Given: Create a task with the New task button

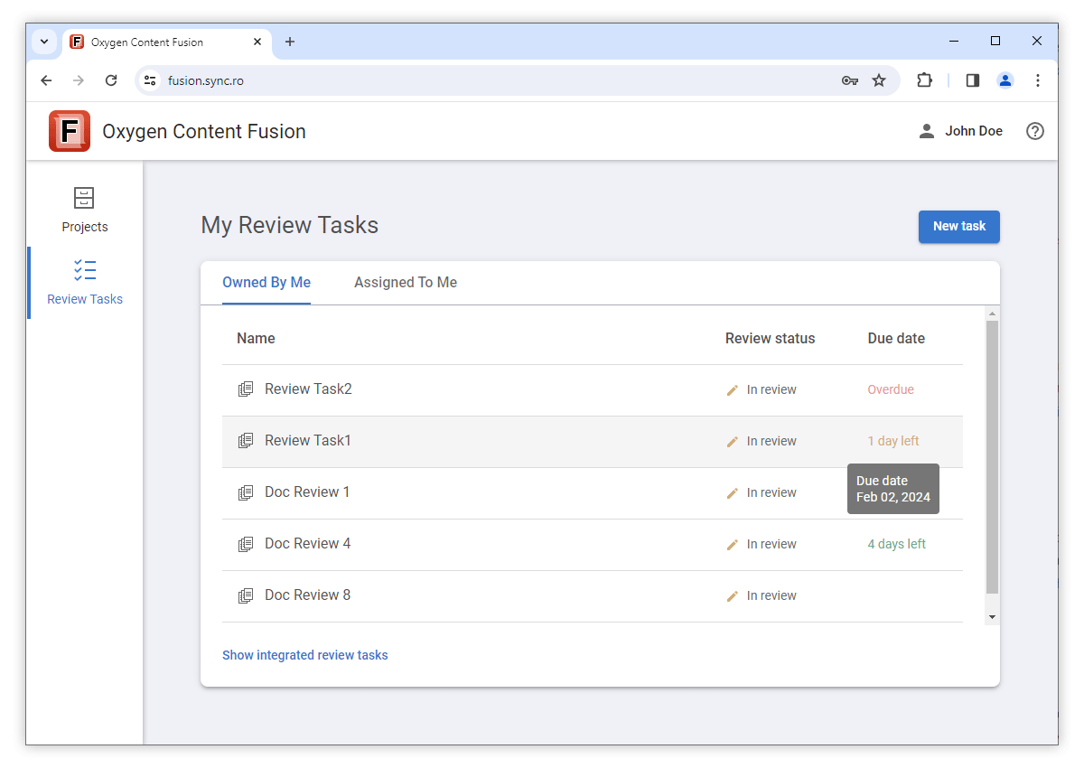Looking at the screenshot, I should (x=959, y=227).
